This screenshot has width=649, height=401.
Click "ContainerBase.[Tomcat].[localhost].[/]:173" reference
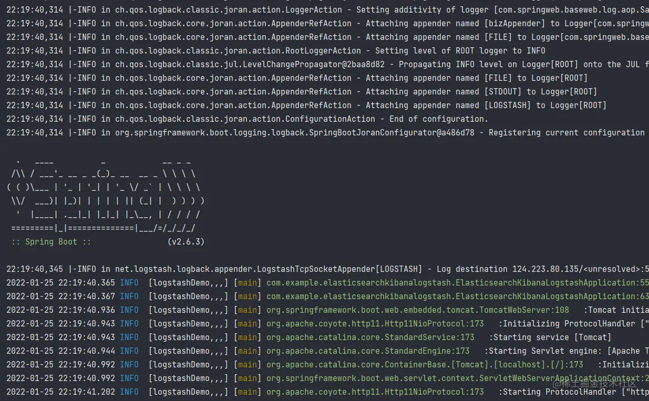pos(484,364)
